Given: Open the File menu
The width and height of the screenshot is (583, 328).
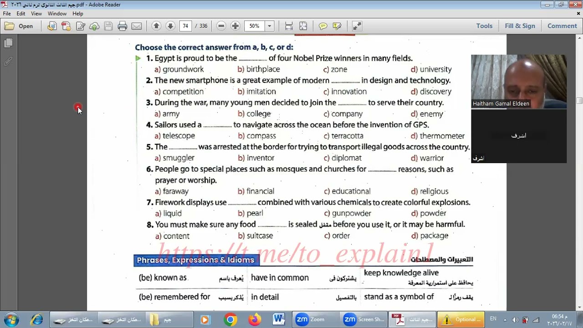Looking at the screenshot, I should (x=7, y=14).
